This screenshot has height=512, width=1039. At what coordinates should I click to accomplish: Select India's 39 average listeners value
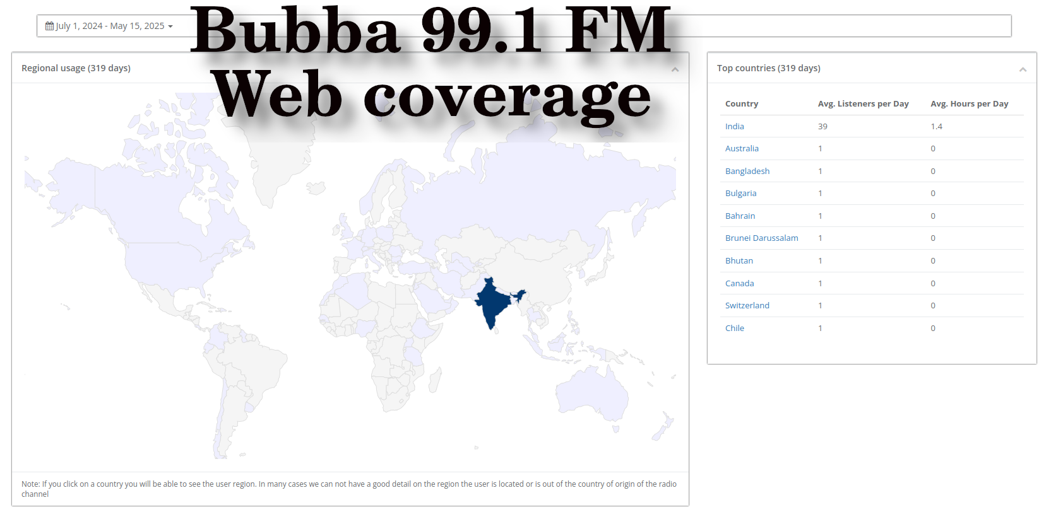point(822,127)
